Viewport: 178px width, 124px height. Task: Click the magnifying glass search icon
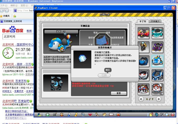[x=167, y=115]
